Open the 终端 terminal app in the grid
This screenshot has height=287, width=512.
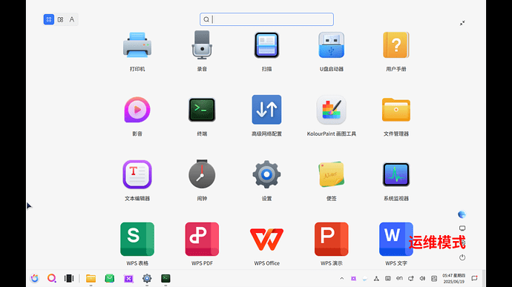(x=202, y=110)
